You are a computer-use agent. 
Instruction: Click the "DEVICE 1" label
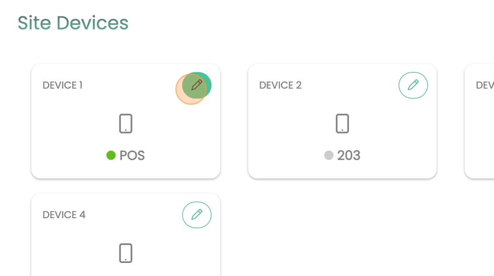63,85
